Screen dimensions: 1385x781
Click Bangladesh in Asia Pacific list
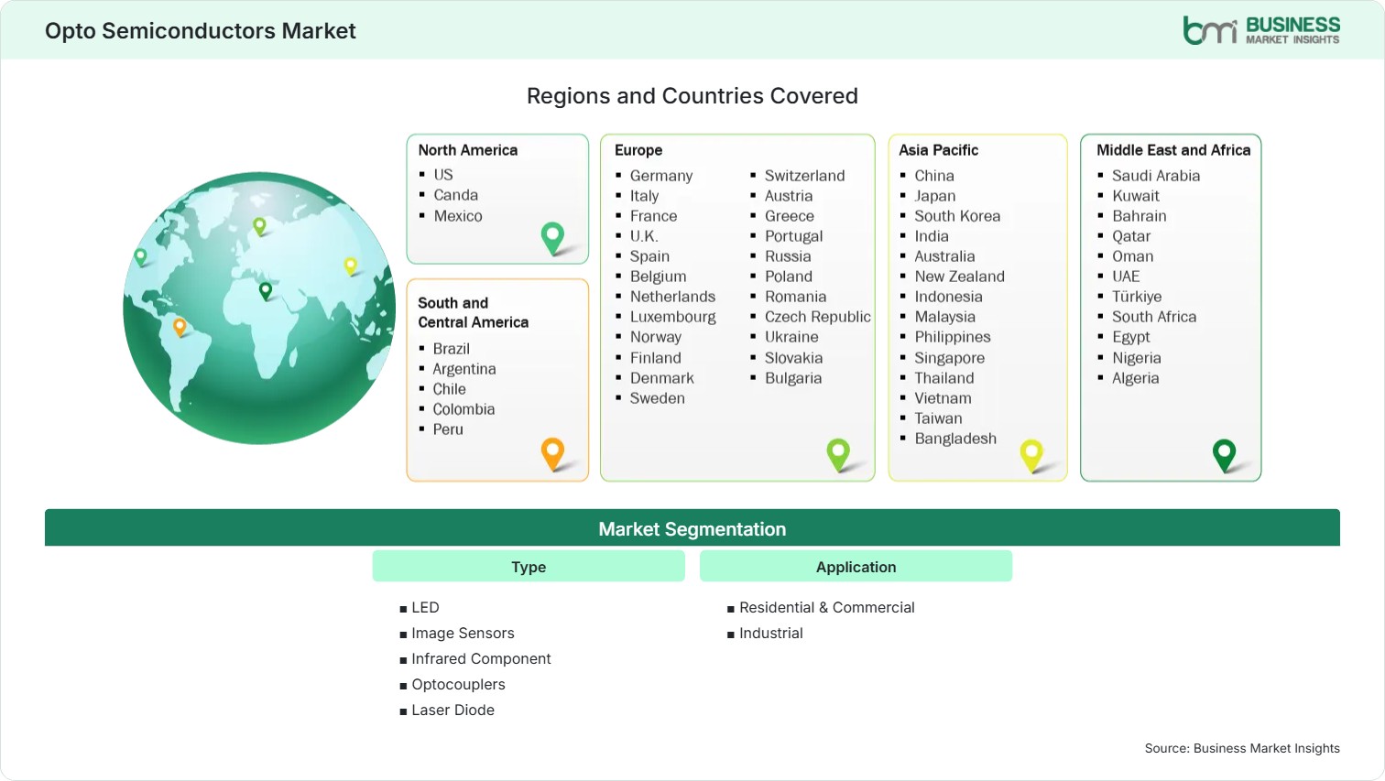(x=955, y=439)
